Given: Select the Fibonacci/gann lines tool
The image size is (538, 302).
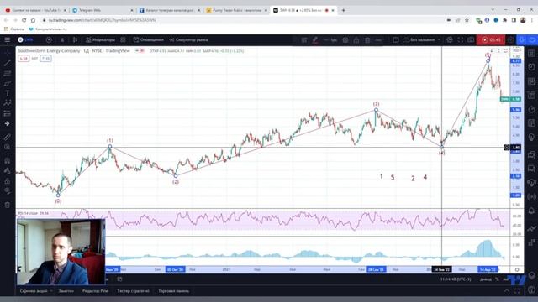Looking at the screenshot, I should coord(8,73).
